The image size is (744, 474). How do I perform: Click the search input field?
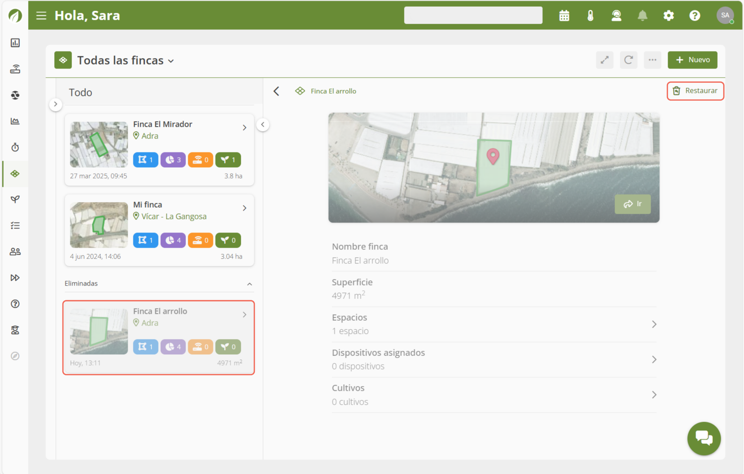click(473, 15)
